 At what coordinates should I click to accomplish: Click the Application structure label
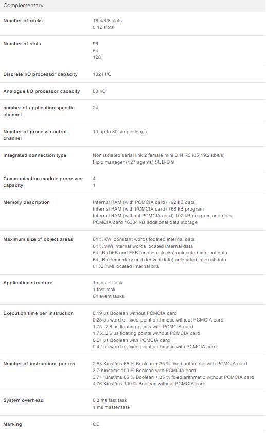click(28, 283)
